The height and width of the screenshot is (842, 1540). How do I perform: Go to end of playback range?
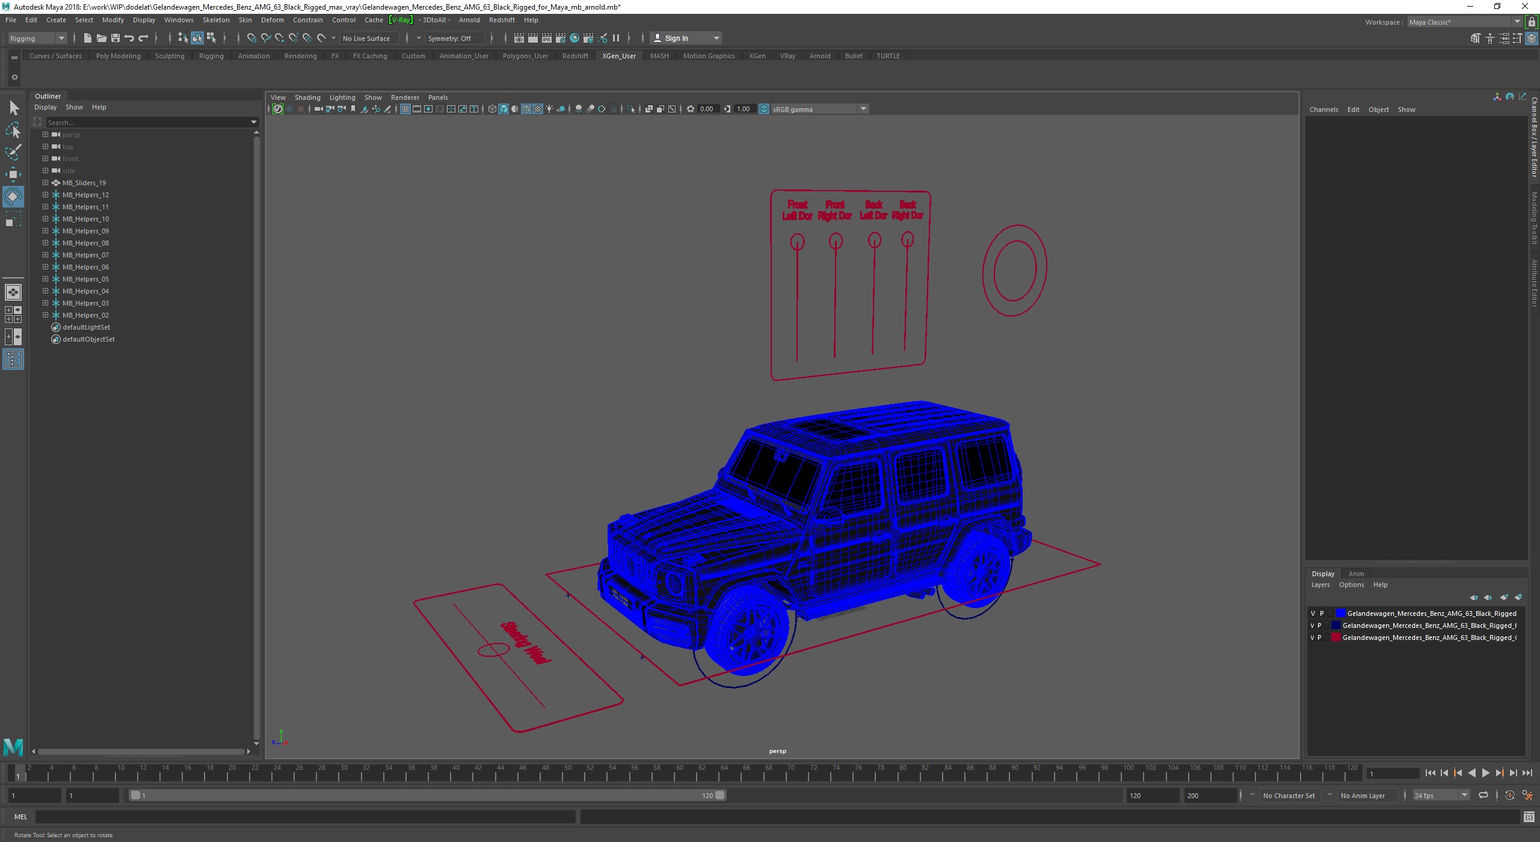[1527, 773]
